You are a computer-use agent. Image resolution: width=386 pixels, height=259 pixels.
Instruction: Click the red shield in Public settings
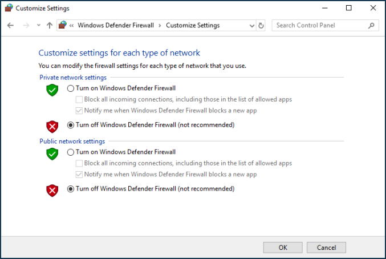[52, 191]
